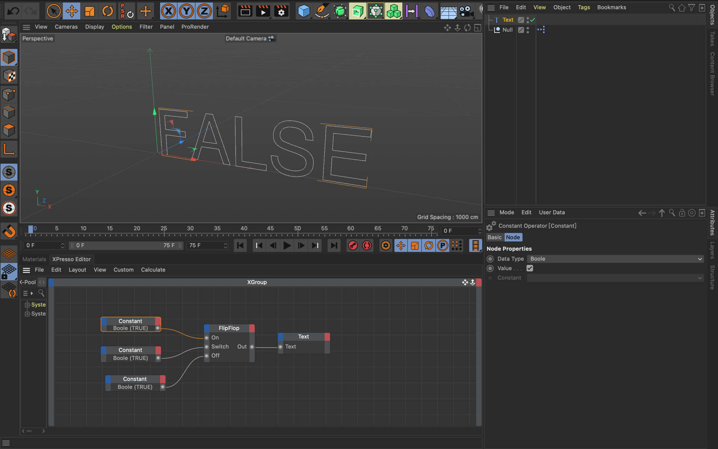Open the XPresso Custom menu
Image resolution: width=718 pixels, height=449 pixels.
(123, 269)
